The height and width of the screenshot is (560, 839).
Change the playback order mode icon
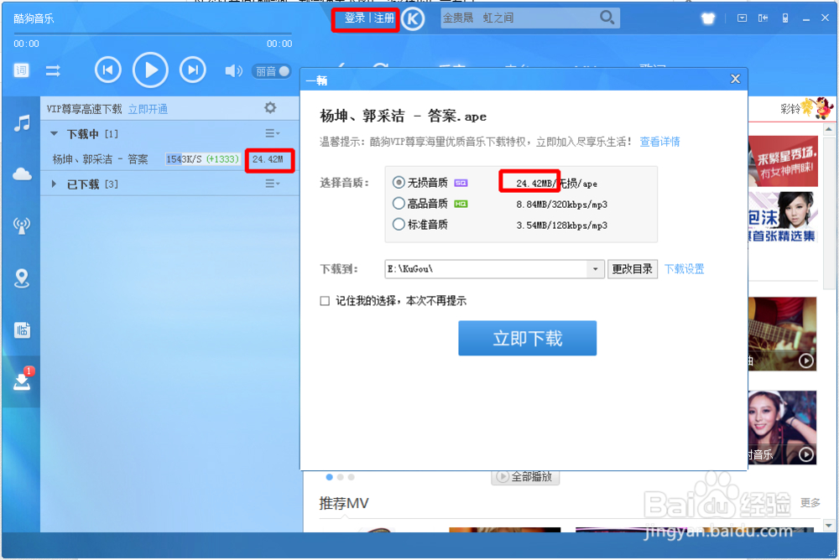click(x=53, y=70)
